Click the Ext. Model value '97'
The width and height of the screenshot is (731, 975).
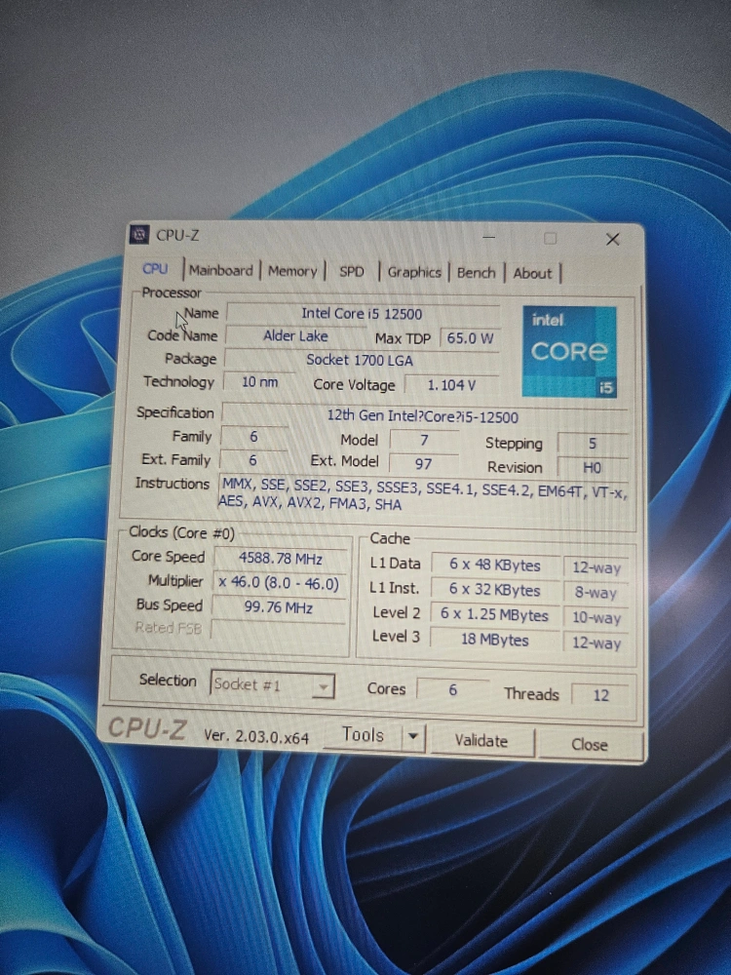(x=424, y=464)
